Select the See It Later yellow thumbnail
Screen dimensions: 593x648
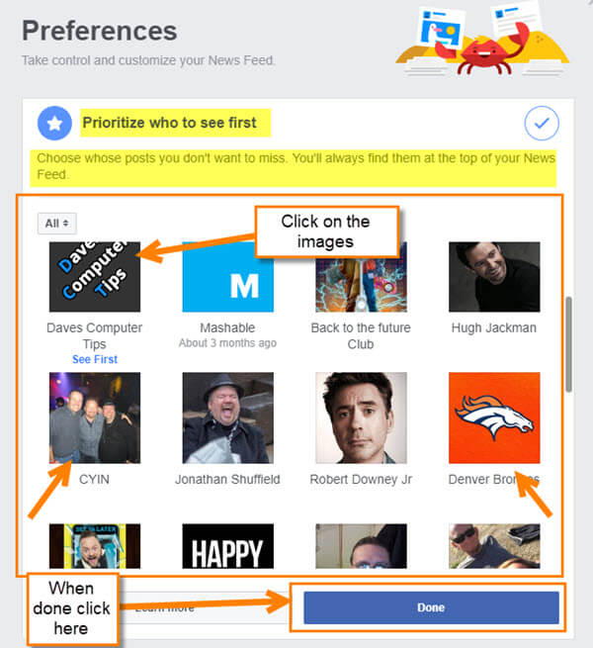pos(95,546)
